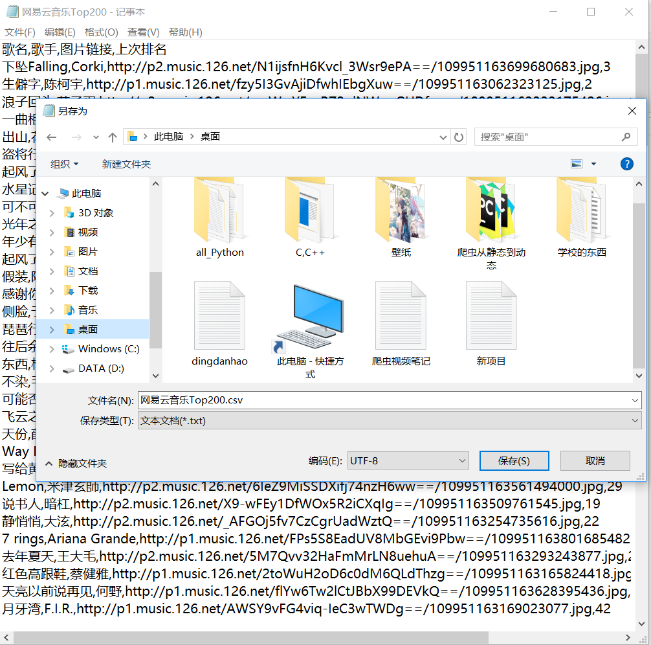Expand the 视频 tree node

pyautogui.click(x=52, y=232)
